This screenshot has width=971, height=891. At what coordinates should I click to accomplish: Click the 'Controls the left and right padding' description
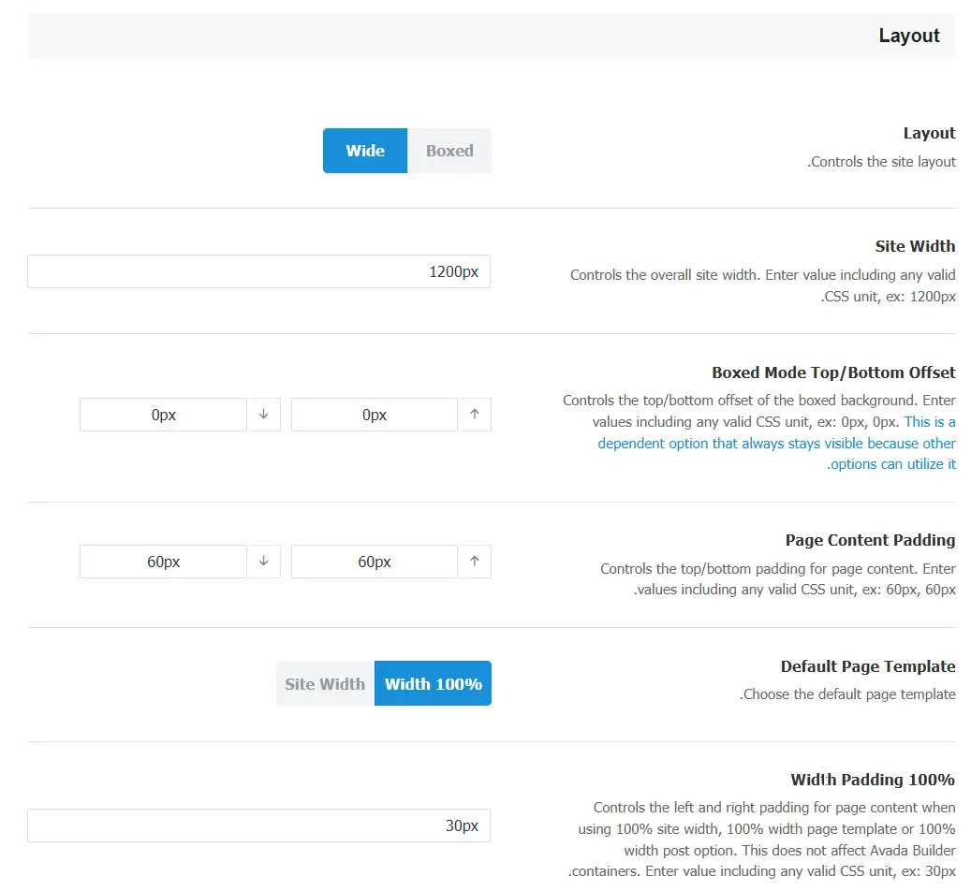[762, 839]
